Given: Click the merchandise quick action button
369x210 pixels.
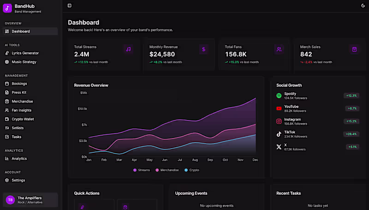Looking at the screenshot, I should 137,204.
